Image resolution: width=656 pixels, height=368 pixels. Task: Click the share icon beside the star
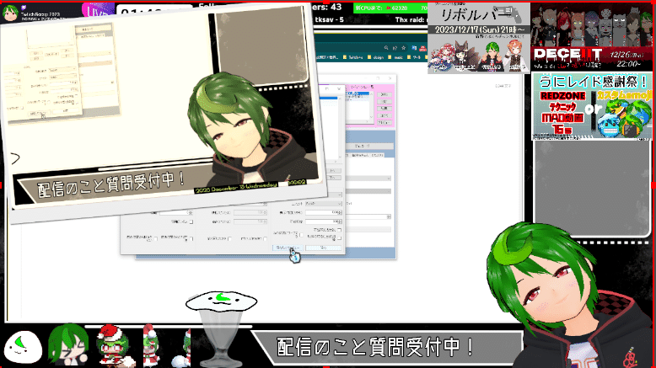pos(395,48)
